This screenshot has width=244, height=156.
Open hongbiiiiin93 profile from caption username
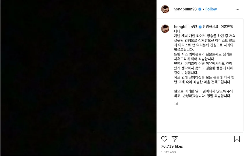[x=186, y=27]
